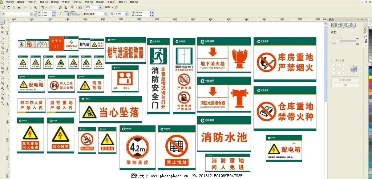Select the Text tool (字)
372x179 pixels.
click(3, 73)
